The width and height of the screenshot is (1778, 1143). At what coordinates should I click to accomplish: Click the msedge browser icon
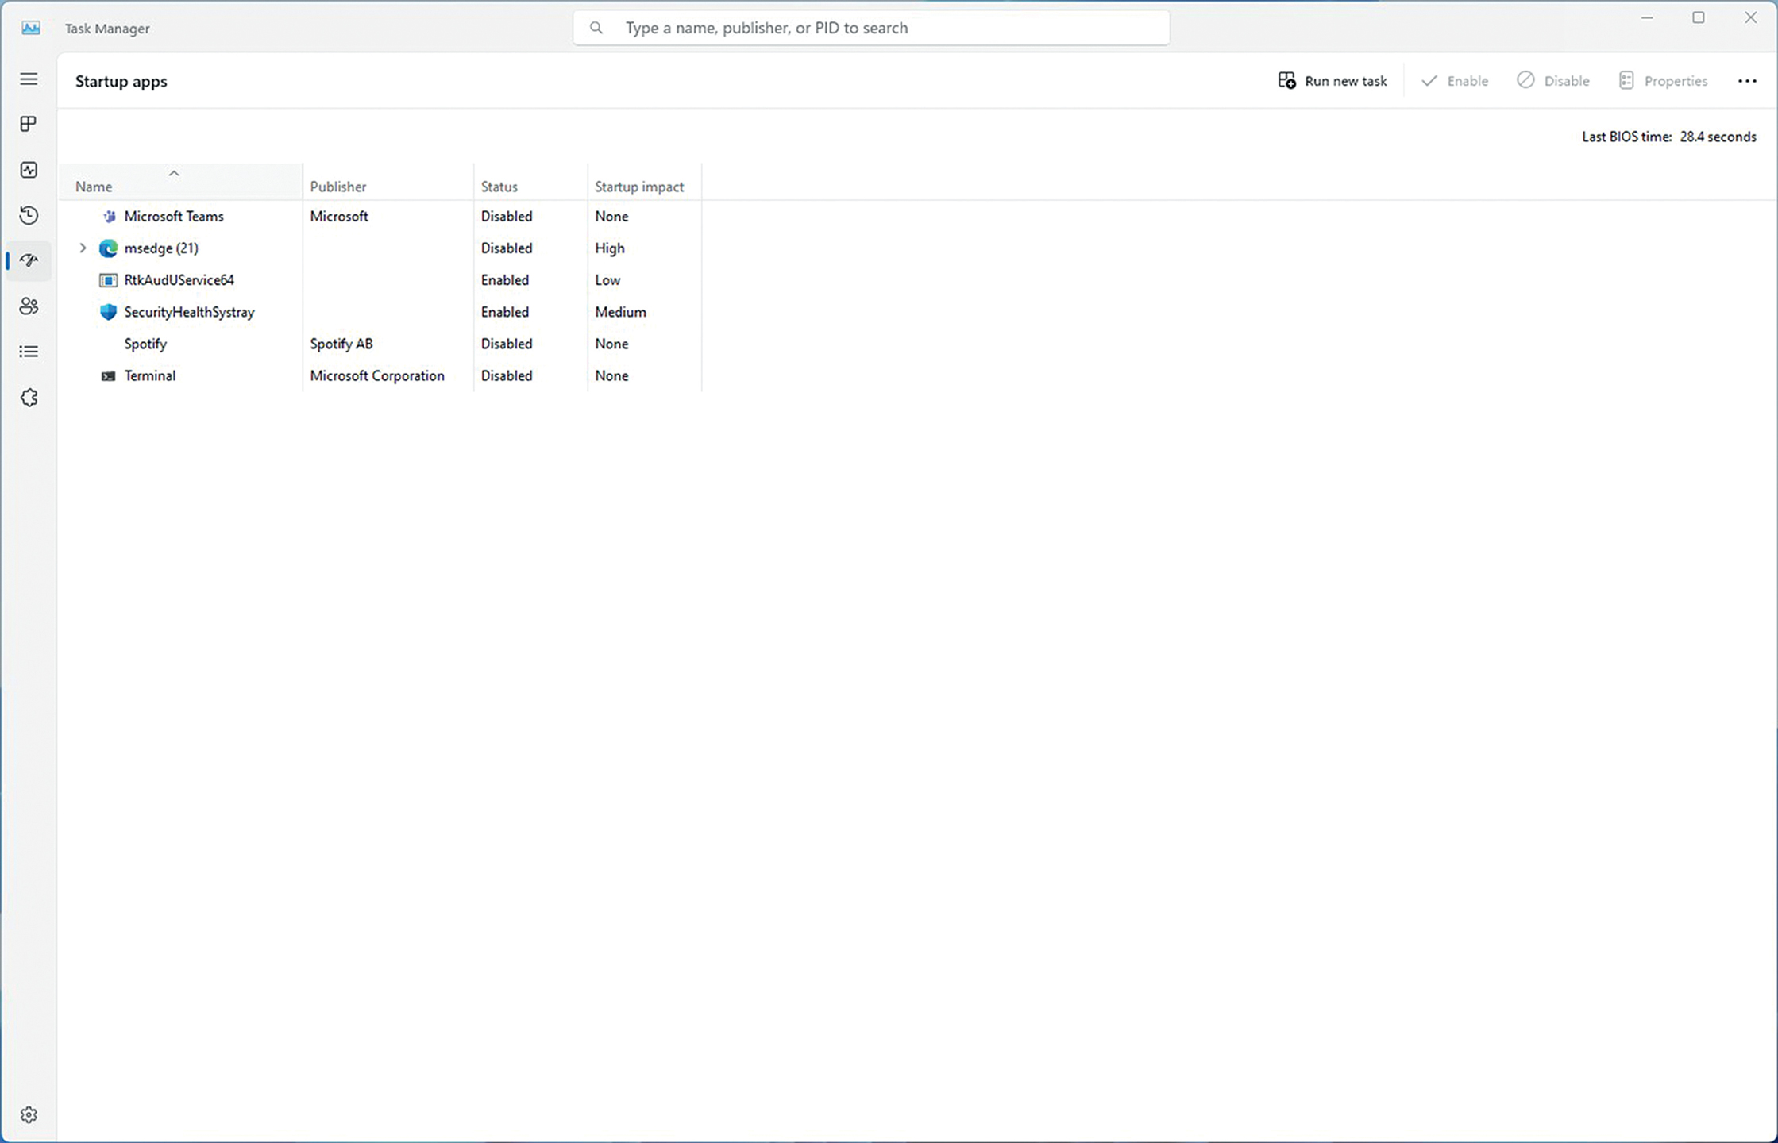(108, 248)
